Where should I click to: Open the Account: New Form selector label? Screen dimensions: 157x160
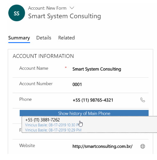47,8
